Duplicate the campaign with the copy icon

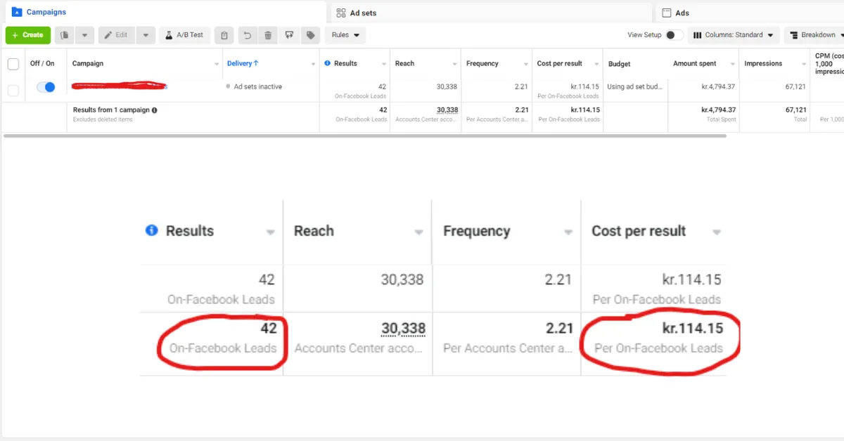[65, 35]
